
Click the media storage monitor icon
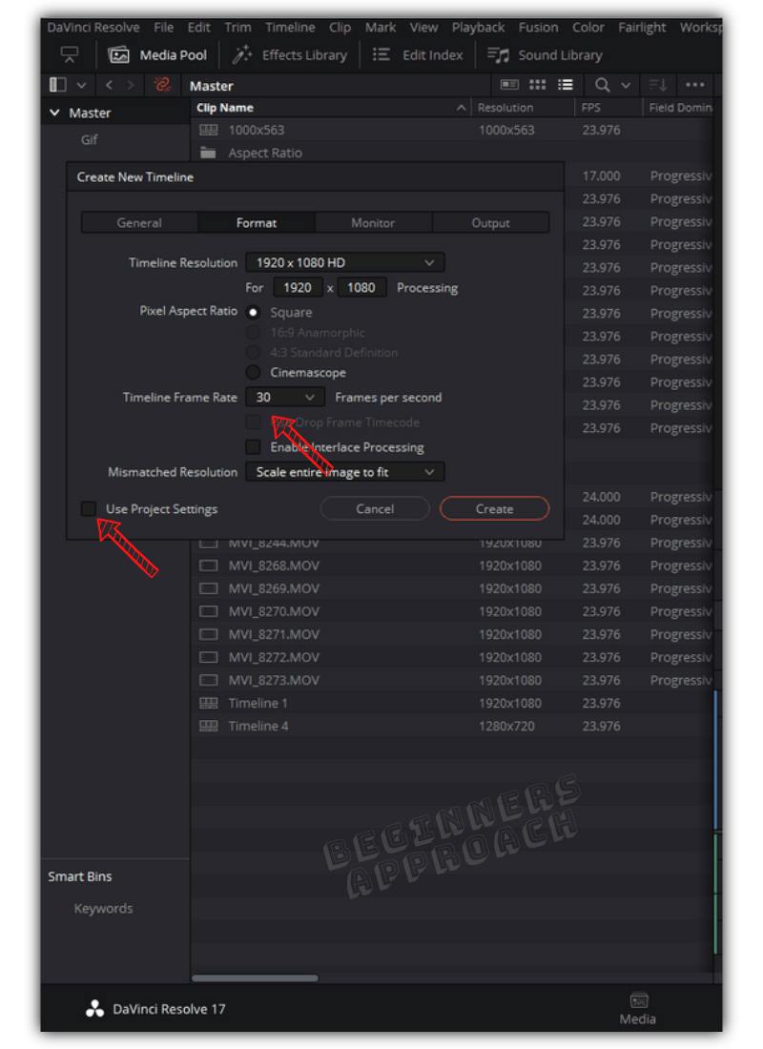[70, 55]
